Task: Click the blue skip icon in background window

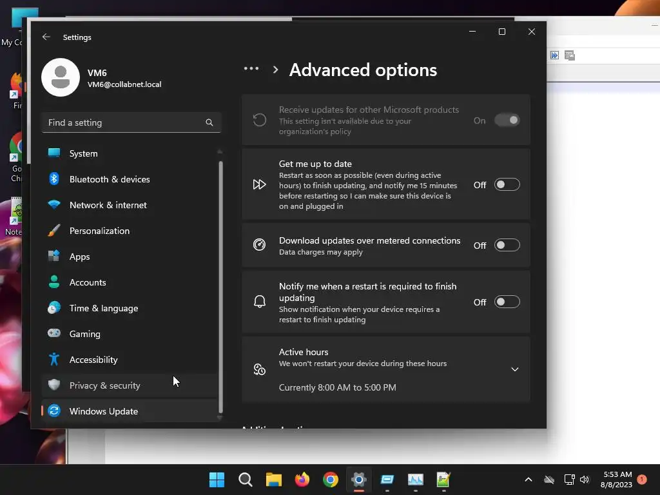Action: pyautogui.click(x=555, y=55)
